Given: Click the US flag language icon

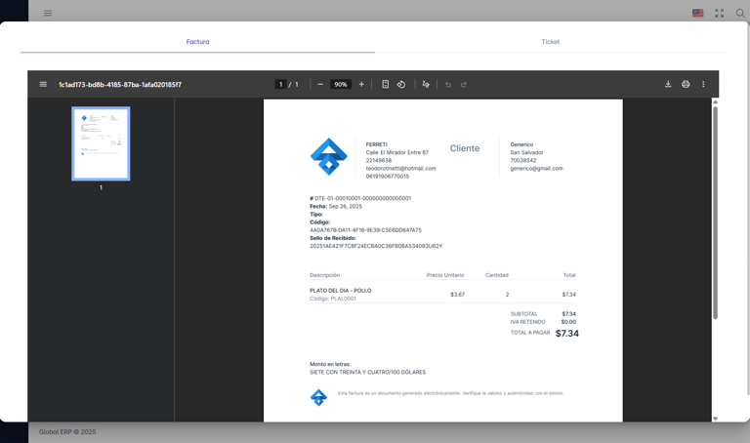Looking at the screenshot, I should pos(698,13).
